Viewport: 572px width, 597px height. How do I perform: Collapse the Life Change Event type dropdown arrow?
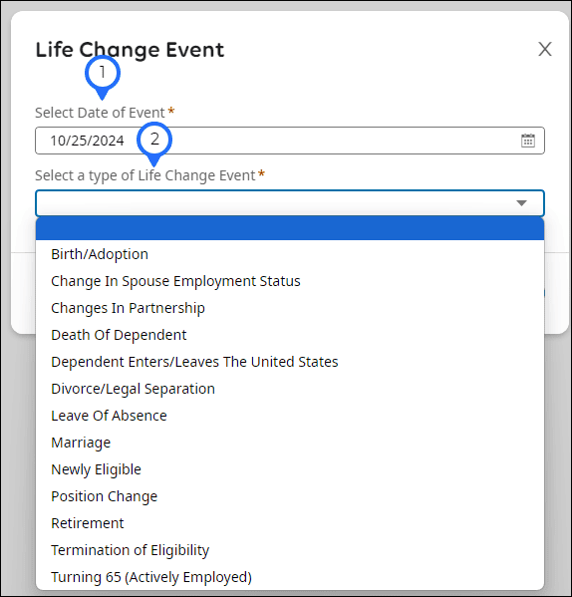(x=521, y=203)
